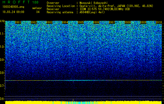Click the 0.6 kHz axis label
This screenshot has height=104, width=164.
2,99
